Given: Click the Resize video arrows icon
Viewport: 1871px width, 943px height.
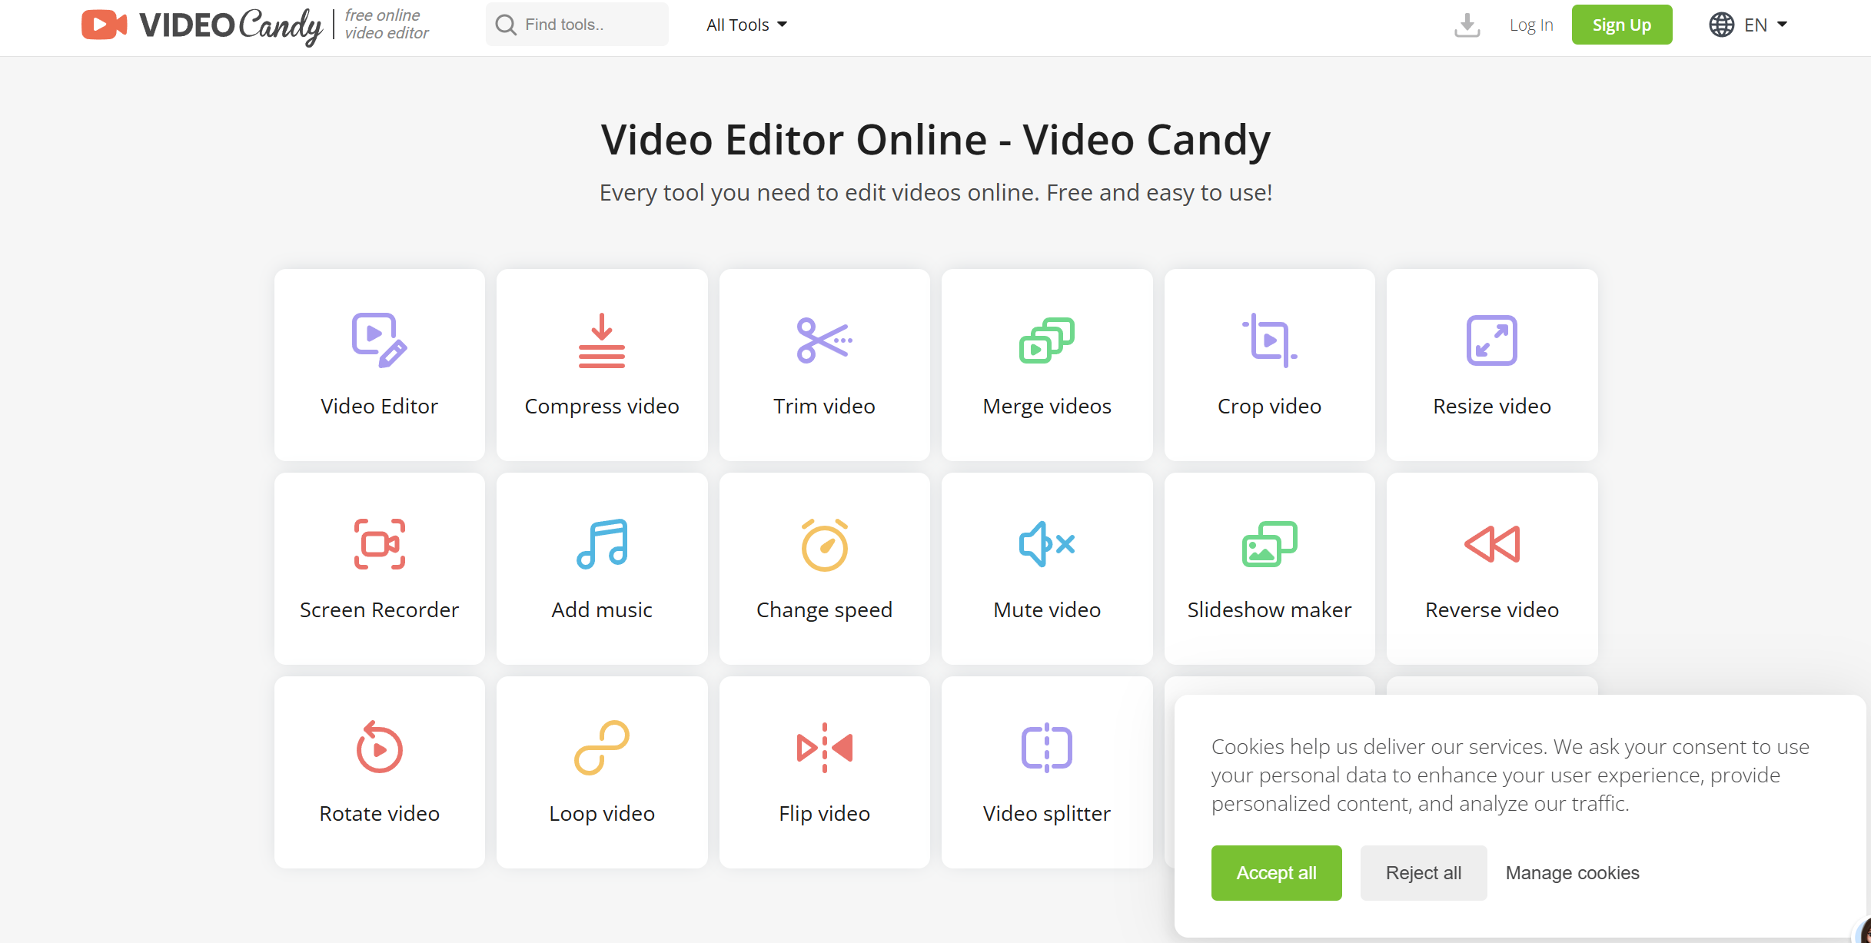Looking at the screenshot, I should tap(1492, 340).
